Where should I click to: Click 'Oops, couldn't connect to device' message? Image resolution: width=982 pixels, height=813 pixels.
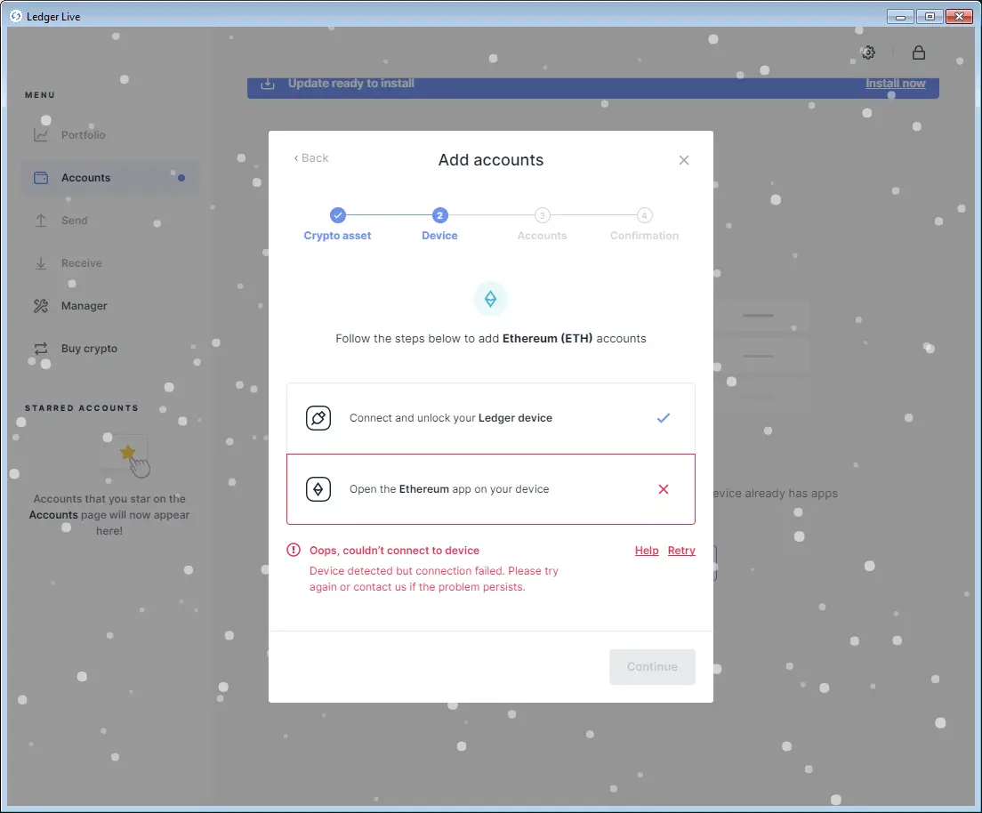pos(395,551)
